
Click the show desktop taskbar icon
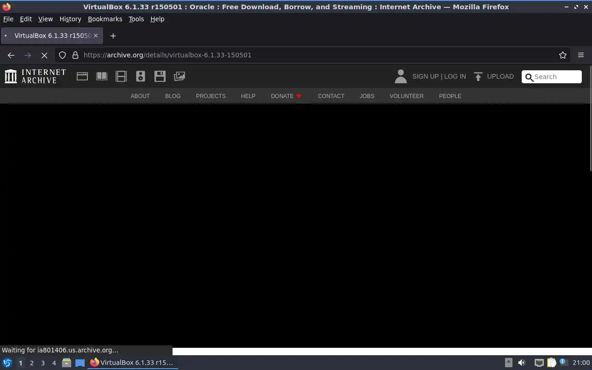point(80,363)
